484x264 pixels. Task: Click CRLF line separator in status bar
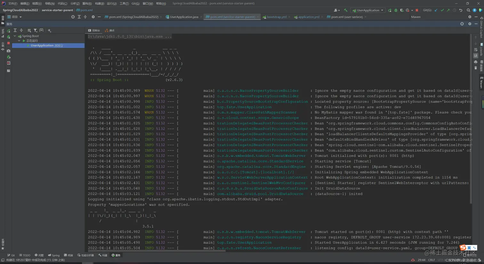(432, 260)
